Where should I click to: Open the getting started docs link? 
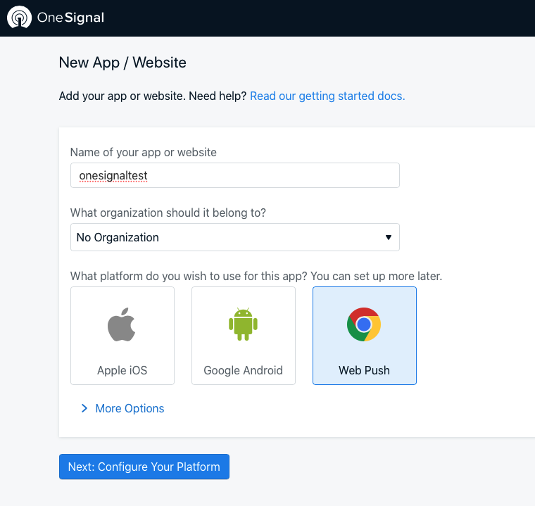(327, 96)
